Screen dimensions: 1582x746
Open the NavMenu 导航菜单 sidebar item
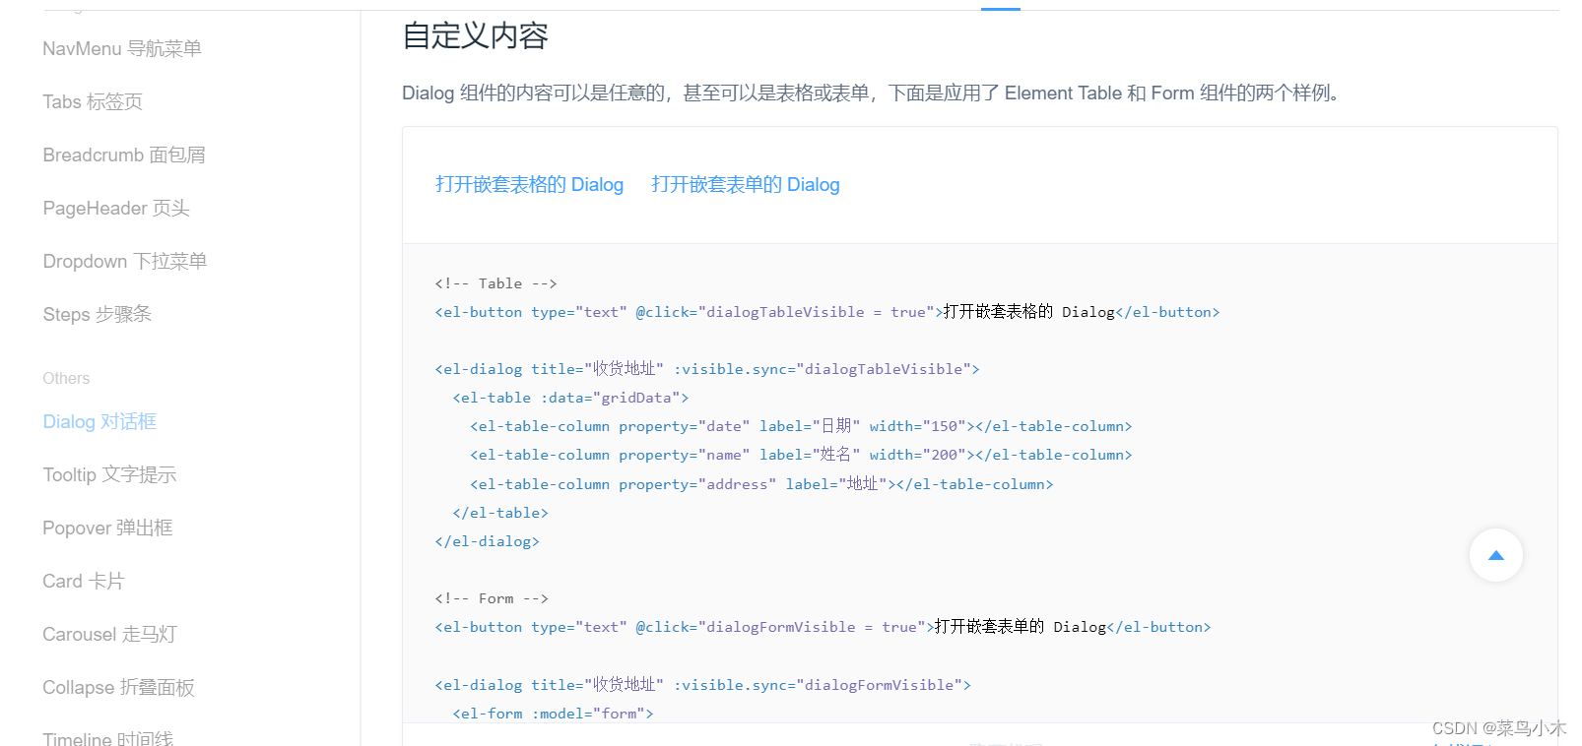122,48
